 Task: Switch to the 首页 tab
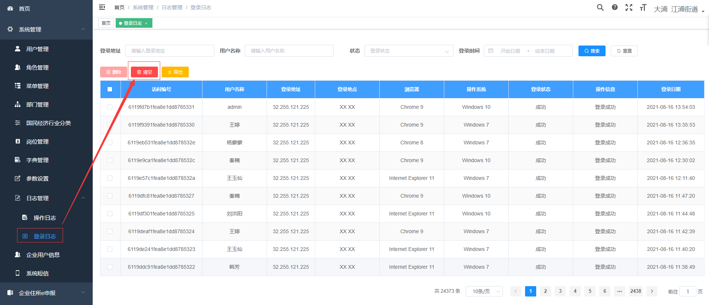coord(106,23)
